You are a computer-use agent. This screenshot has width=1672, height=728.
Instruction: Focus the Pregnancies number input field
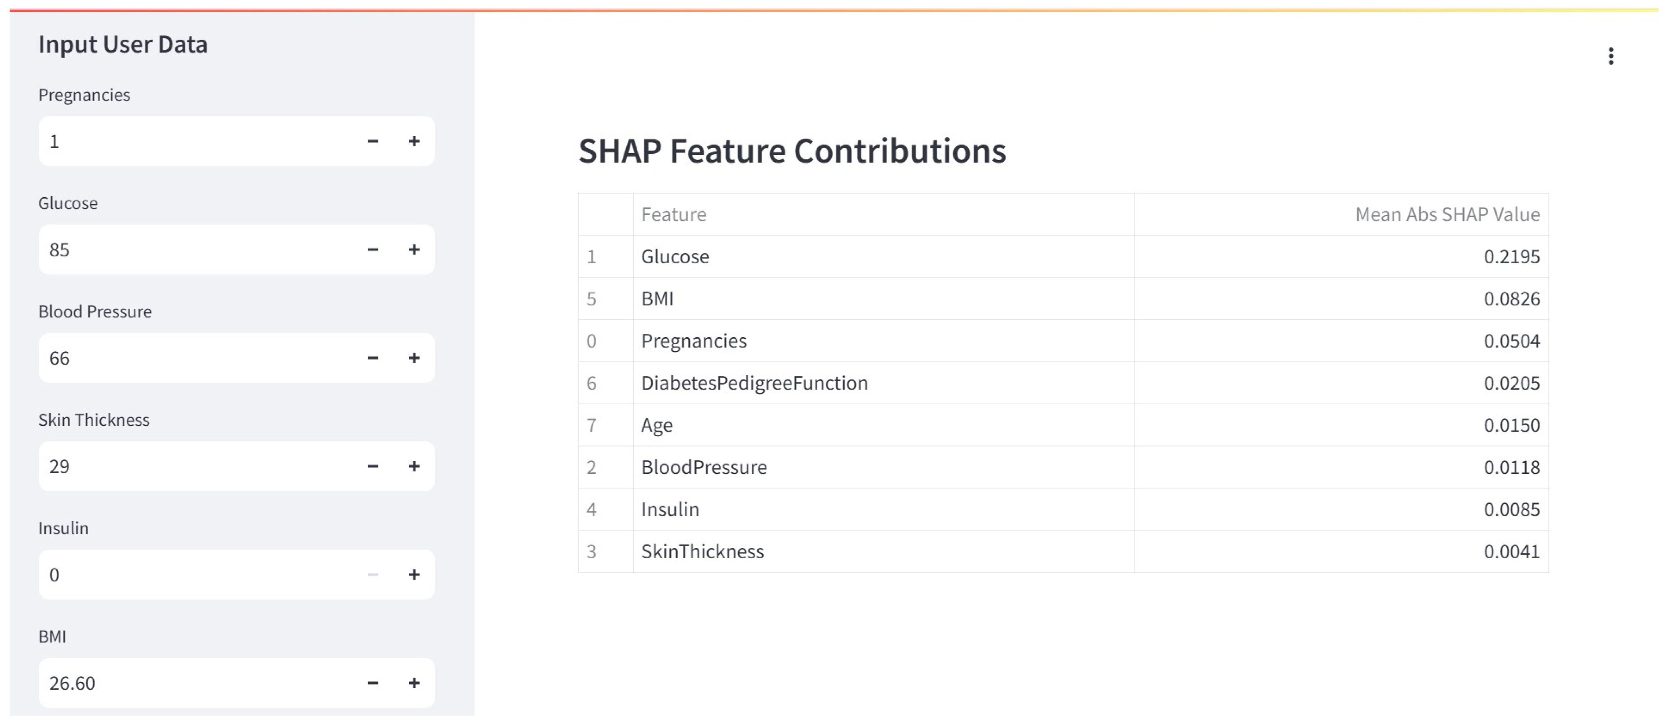pyautogui.click(x=195, y=141)
